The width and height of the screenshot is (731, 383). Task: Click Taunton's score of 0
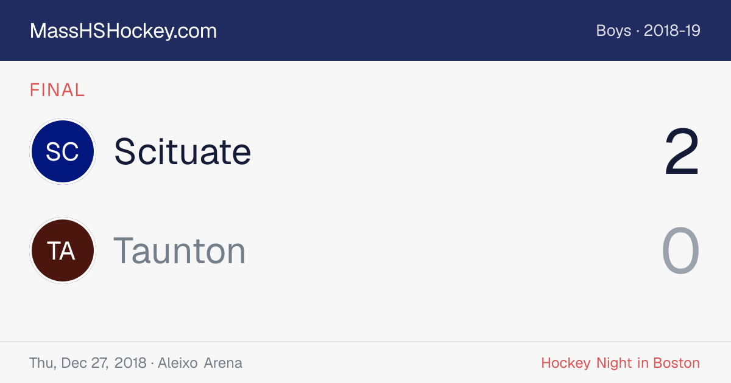[681, 251]
